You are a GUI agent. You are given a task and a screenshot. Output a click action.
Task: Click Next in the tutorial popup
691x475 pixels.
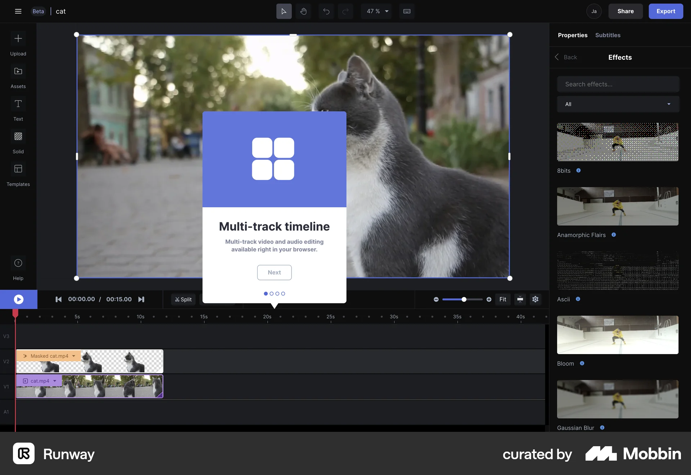point(274,272)
